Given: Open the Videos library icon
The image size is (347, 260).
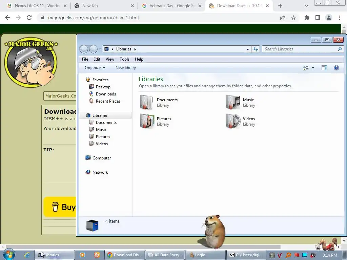Looking at the screenshot, I should pos(233,121).
